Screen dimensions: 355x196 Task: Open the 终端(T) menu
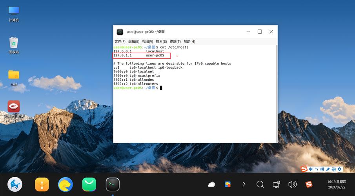[x=175, y=42]
